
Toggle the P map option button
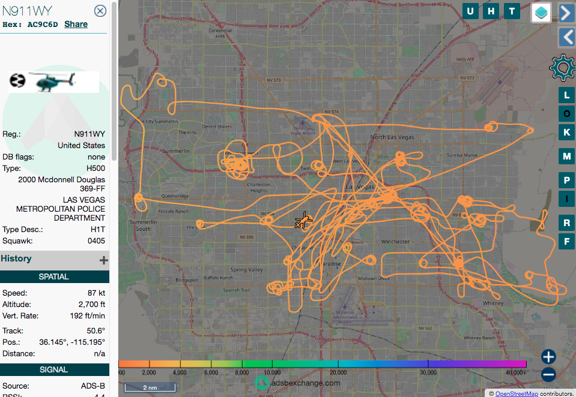(x=567, y=181)
